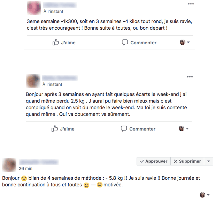Open first post author's profile picture
This screenshot has width=215, height=200.
(34, 8)
